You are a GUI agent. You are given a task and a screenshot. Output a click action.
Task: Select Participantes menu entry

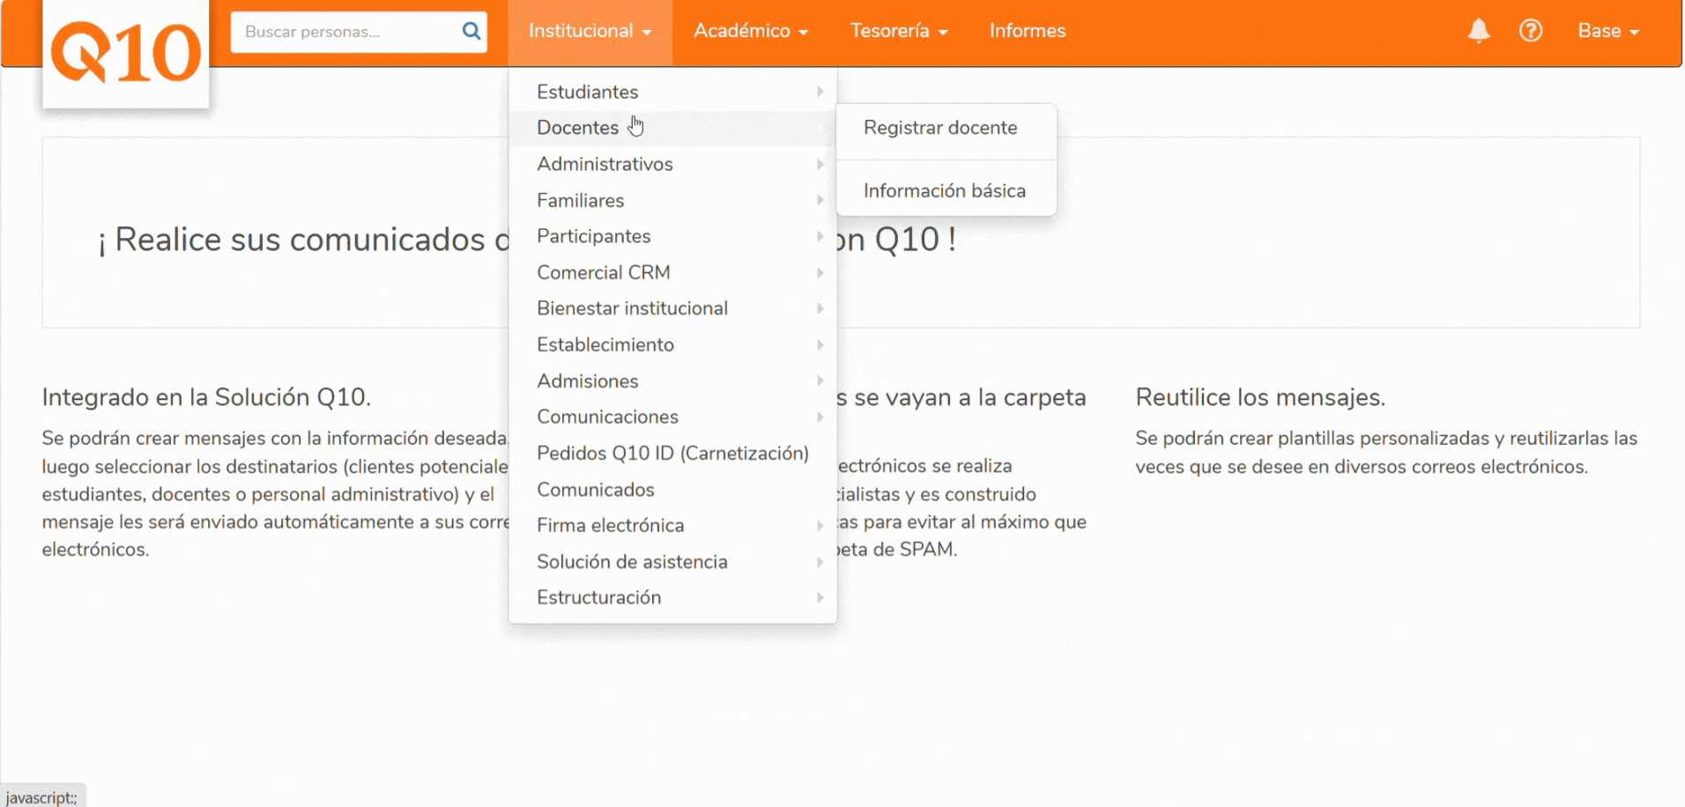(672, 236)
